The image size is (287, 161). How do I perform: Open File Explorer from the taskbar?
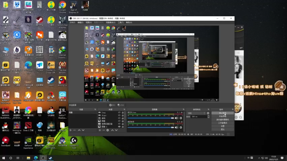tap(28, 158)
